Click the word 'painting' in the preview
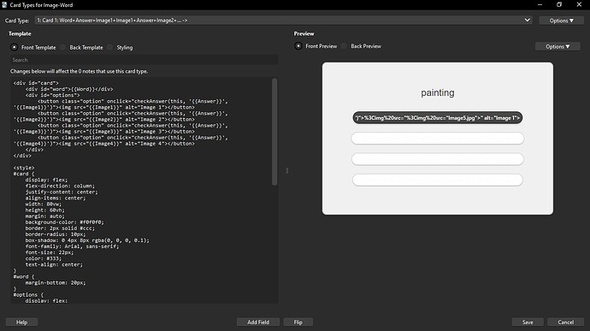Screen dimensions: 590x331 pos(438,92)
